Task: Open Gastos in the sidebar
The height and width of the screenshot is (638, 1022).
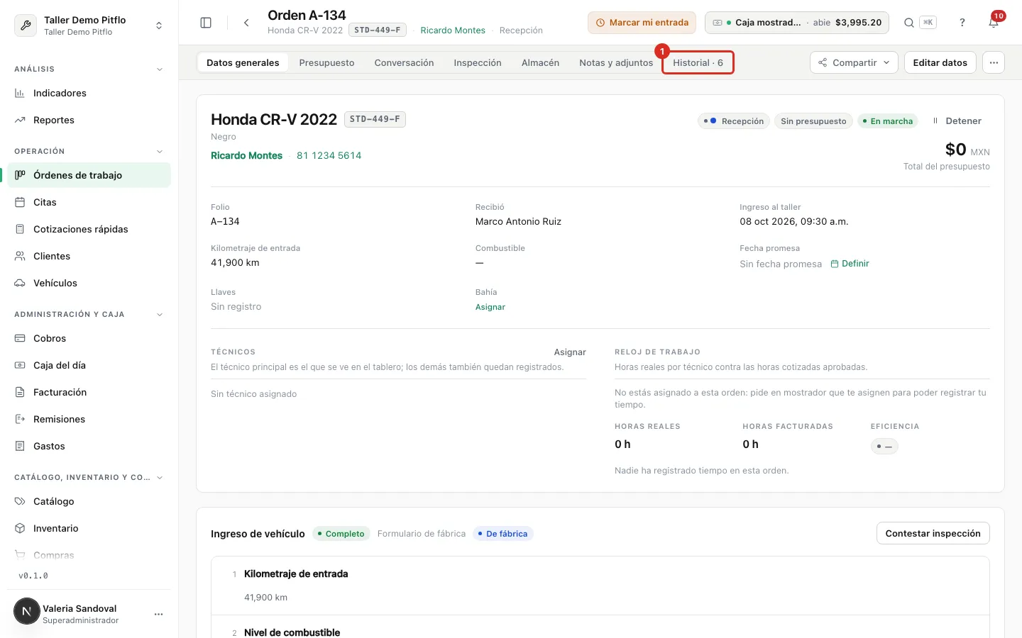Action: click(x=89, y=446)
